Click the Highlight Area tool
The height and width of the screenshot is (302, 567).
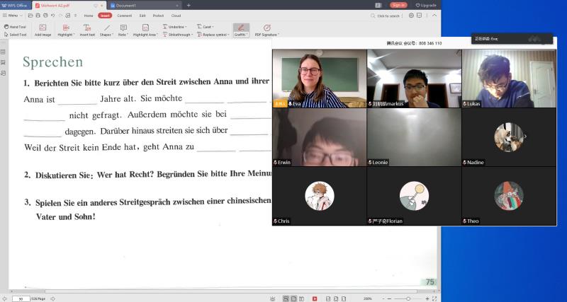tap(145, 30)
